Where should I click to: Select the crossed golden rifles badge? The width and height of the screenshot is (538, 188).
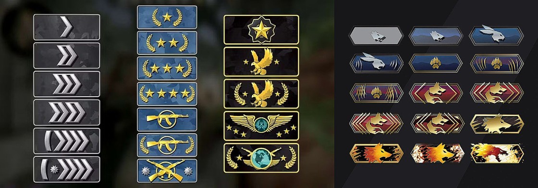pyautogui.click(x=167, y=171)
